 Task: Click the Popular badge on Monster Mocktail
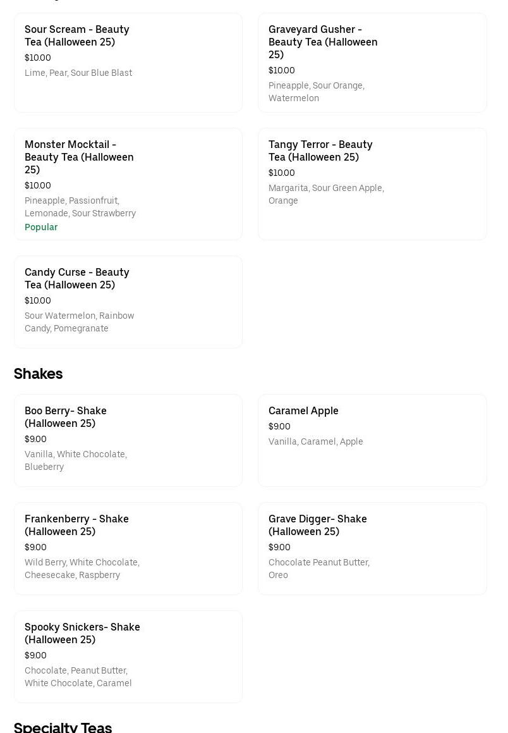tap(41, 227)
